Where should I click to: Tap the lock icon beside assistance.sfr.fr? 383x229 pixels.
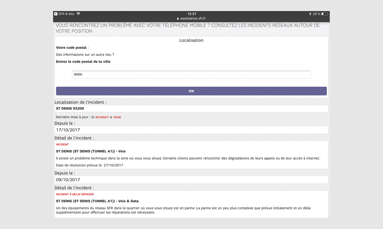point(178,19)
